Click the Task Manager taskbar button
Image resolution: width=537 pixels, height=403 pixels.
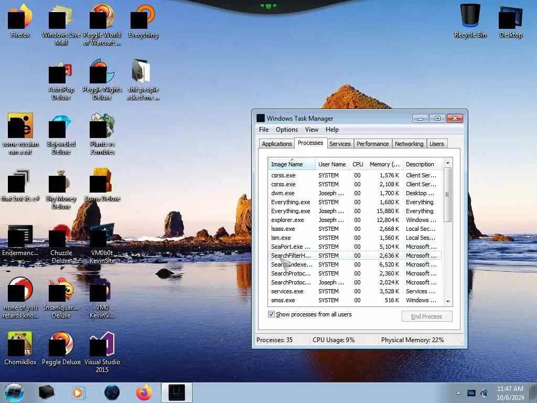(x=177, y=393)
